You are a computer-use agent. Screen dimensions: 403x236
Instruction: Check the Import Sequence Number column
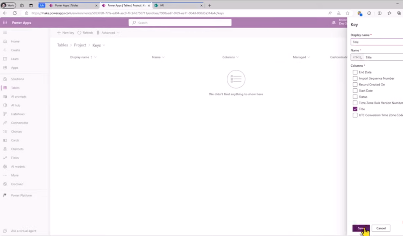355,78
